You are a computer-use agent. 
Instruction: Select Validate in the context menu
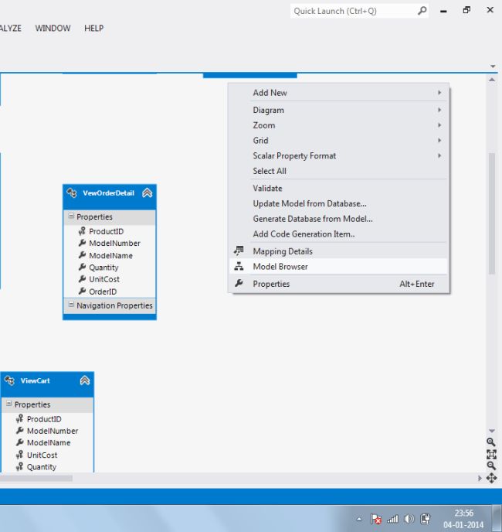pyautogui.click(x=338, y=189)
